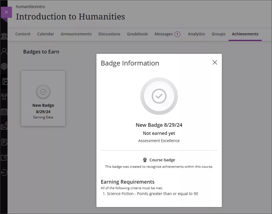272x214 pixels.
Task: Click the Courses icon in sidebar
Action: coord(4,81)
